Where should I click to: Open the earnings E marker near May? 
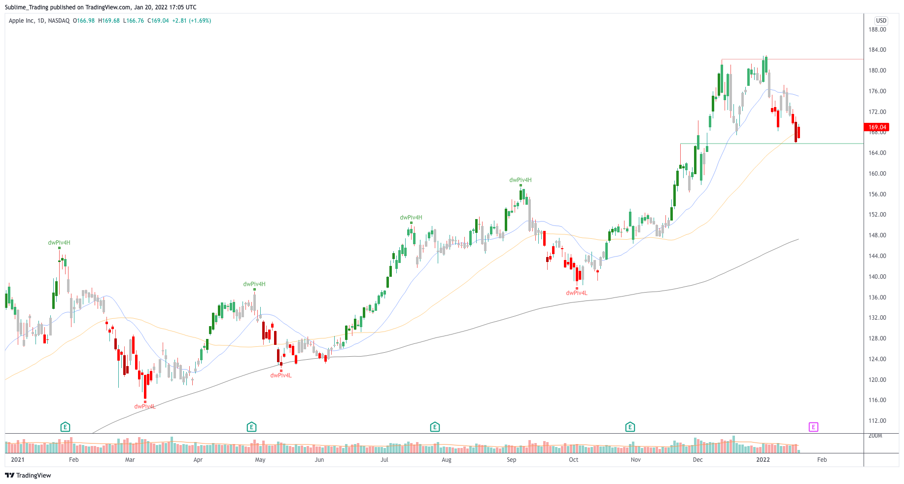point(251,427)
